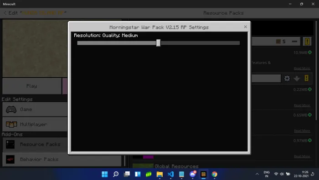319x180 pixels.
Task: Open pack settings with the gear icon
Action: click(287, 78)
